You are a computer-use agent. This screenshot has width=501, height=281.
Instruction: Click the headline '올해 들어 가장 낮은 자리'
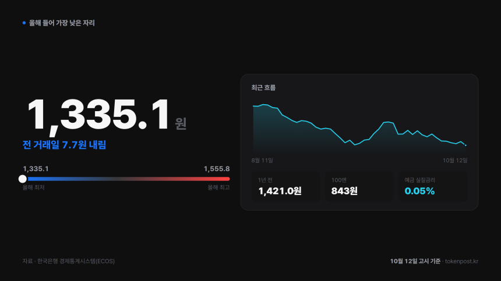pos(62,23)
